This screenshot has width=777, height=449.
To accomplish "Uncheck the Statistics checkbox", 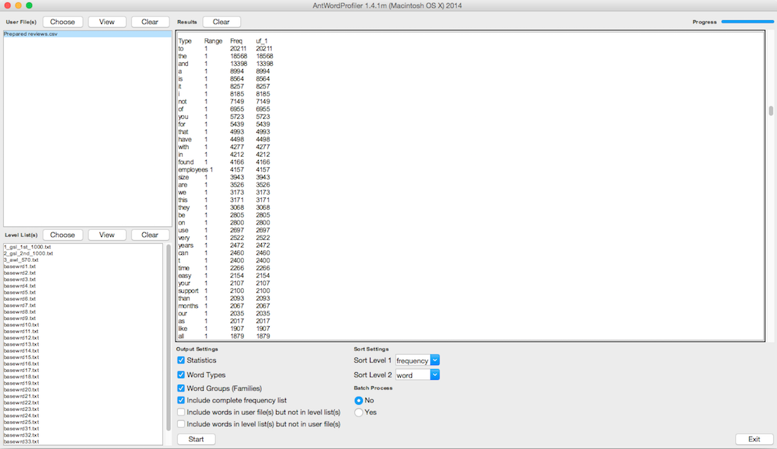I will click(x=181, y=360).
